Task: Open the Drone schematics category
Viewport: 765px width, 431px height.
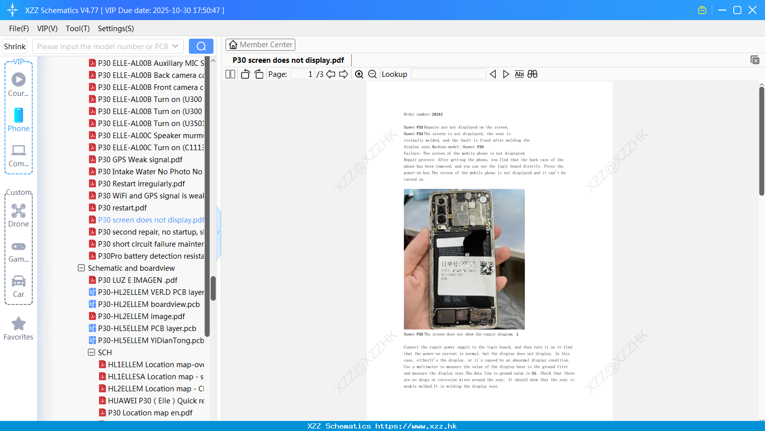Action: point(19,215)
